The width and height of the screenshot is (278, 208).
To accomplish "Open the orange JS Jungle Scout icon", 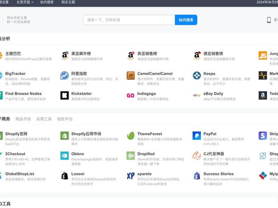I will coord(263,55).
